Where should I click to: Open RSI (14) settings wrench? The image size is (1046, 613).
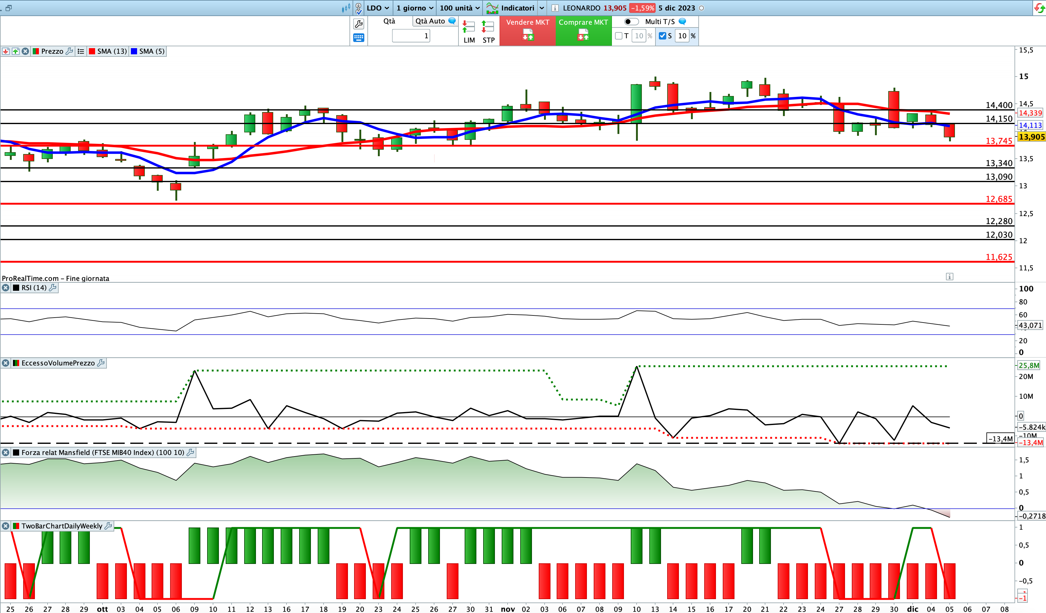[53, 288]
